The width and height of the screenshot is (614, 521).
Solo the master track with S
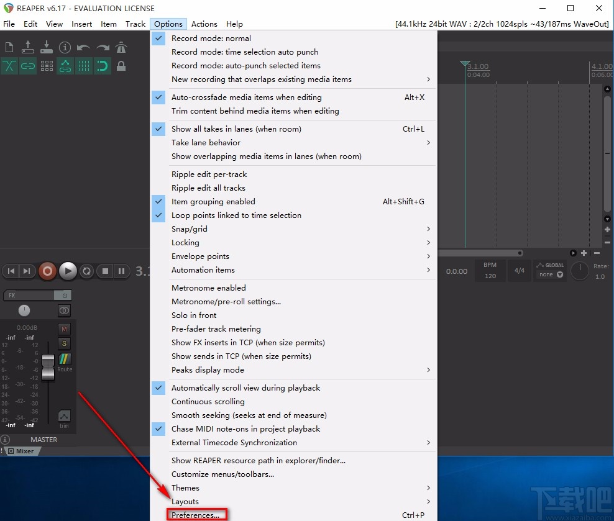(64, 343)
